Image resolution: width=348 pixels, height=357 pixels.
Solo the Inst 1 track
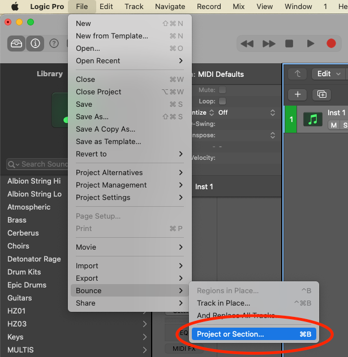(x=345, y=125)
